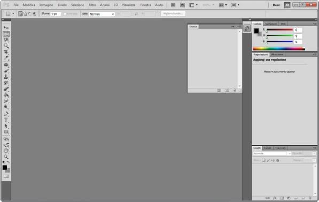Select the Zoom tool in toolbox

coord(6,156)
